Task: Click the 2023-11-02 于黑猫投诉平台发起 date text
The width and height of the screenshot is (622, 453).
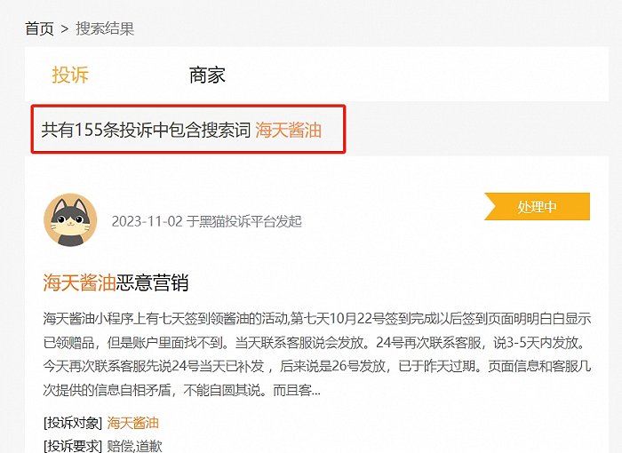Action: [207, 221]
